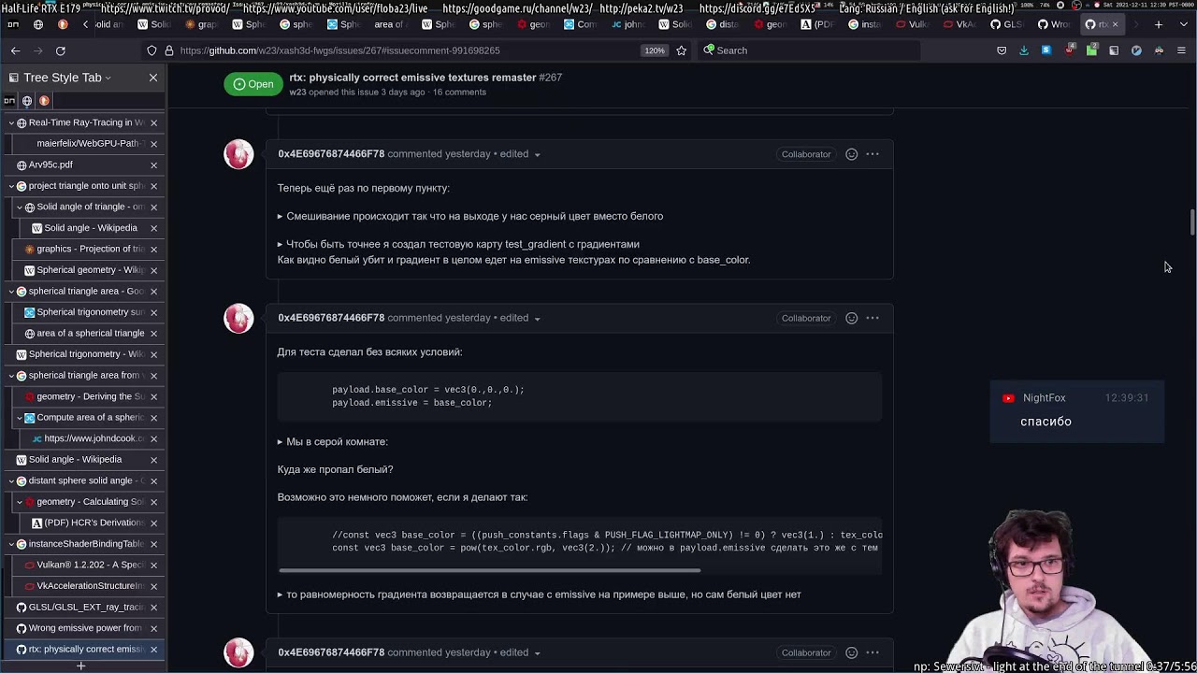The width and height of the screenshot is (1197, 673).
Task: Open w23 author link under issue title
Action: tap(297, 93)
